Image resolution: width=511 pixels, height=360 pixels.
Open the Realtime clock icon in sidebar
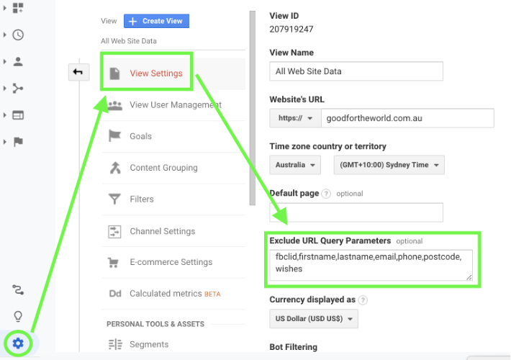pyautogui.click(x=18, y=35)
